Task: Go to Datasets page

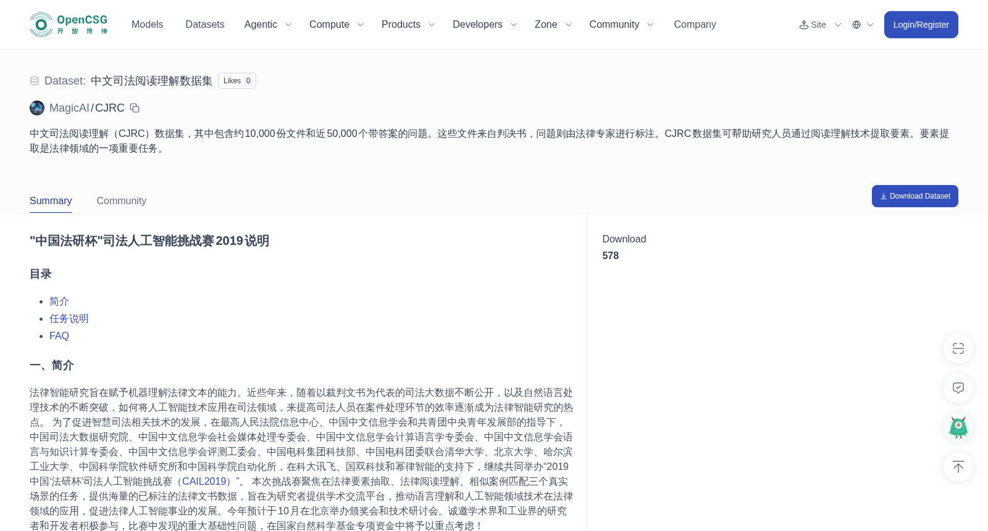Action: [x=205, y=25]
